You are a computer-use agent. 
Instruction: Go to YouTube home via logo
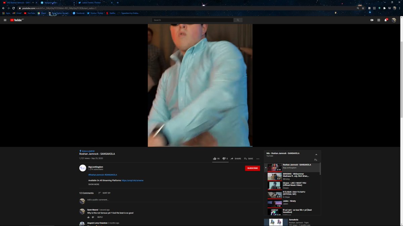[x=16, y=20]
